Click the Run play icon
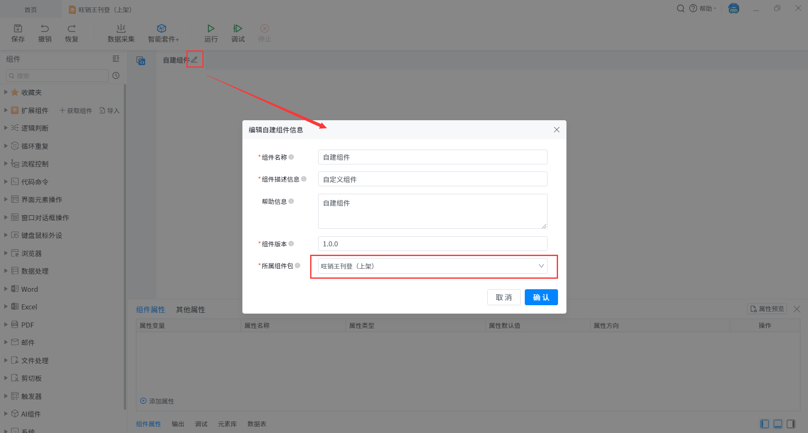 click(211, 29)
